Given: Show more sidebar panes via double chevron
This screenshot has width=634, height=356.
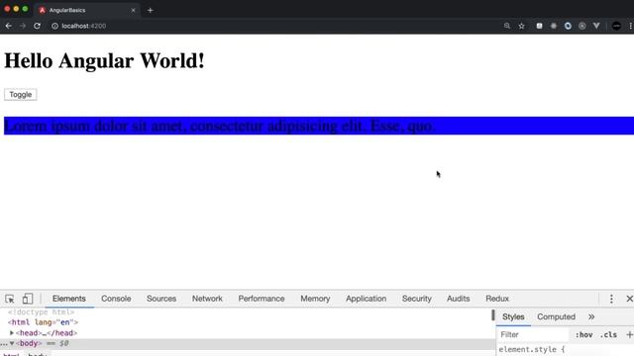Looking at the screenshot, I should [x=591, y=316].
